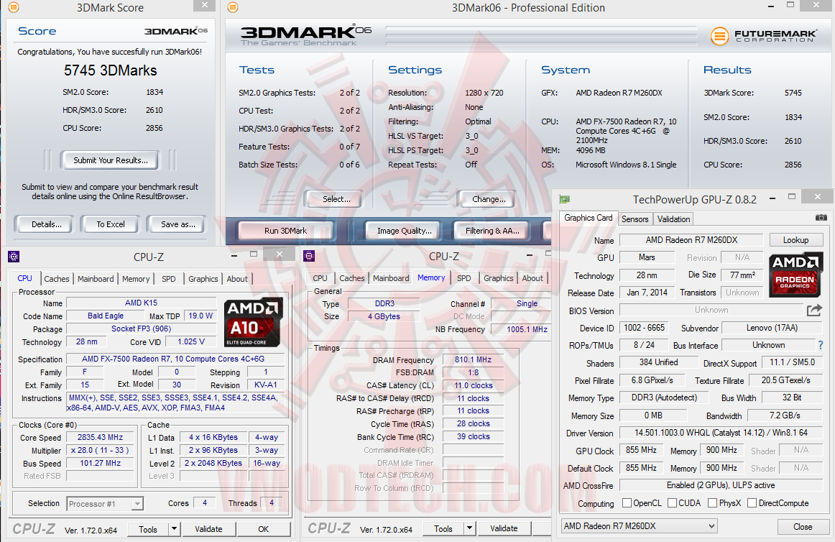Toggle the DirectCompute checkbox in GPU-Z
The width and height of the screenshot is (835, 542).
coord(752,502)
